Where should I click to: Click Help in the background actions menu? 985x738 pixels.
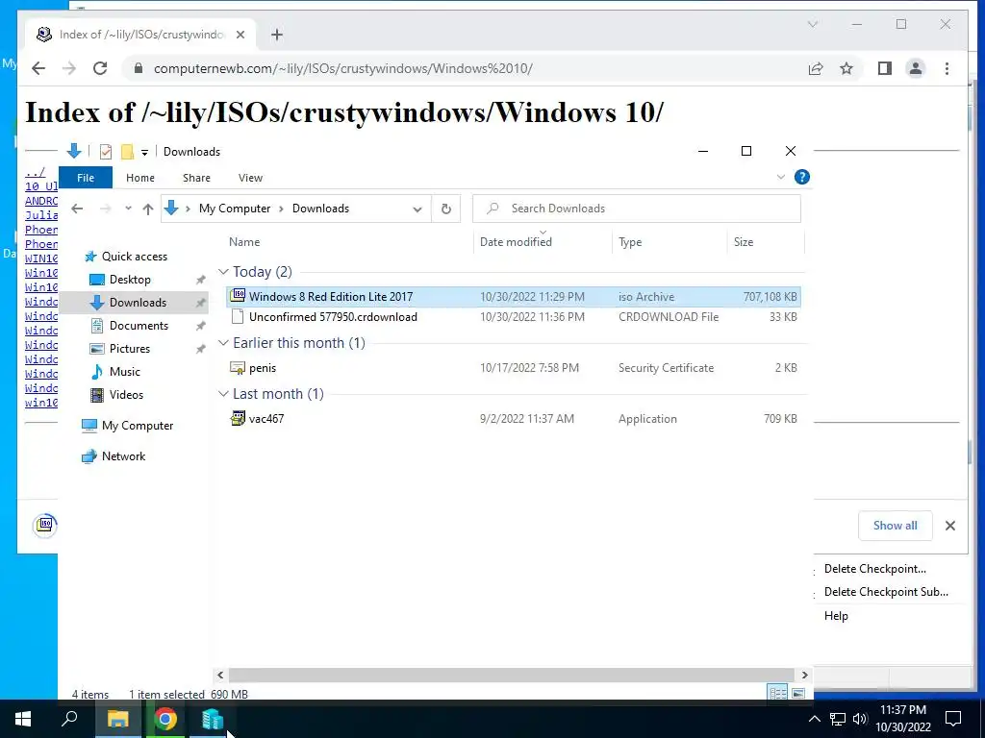[x=836, y=616]
